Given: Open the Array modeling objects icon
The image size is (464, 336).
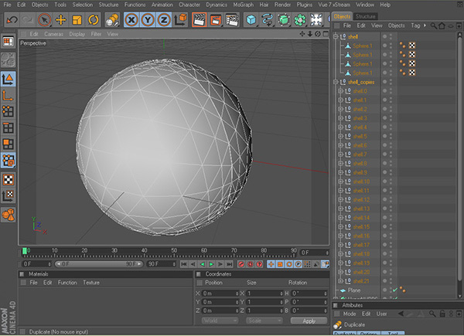Looking at the screenshot, I should [x=300, y=20].
